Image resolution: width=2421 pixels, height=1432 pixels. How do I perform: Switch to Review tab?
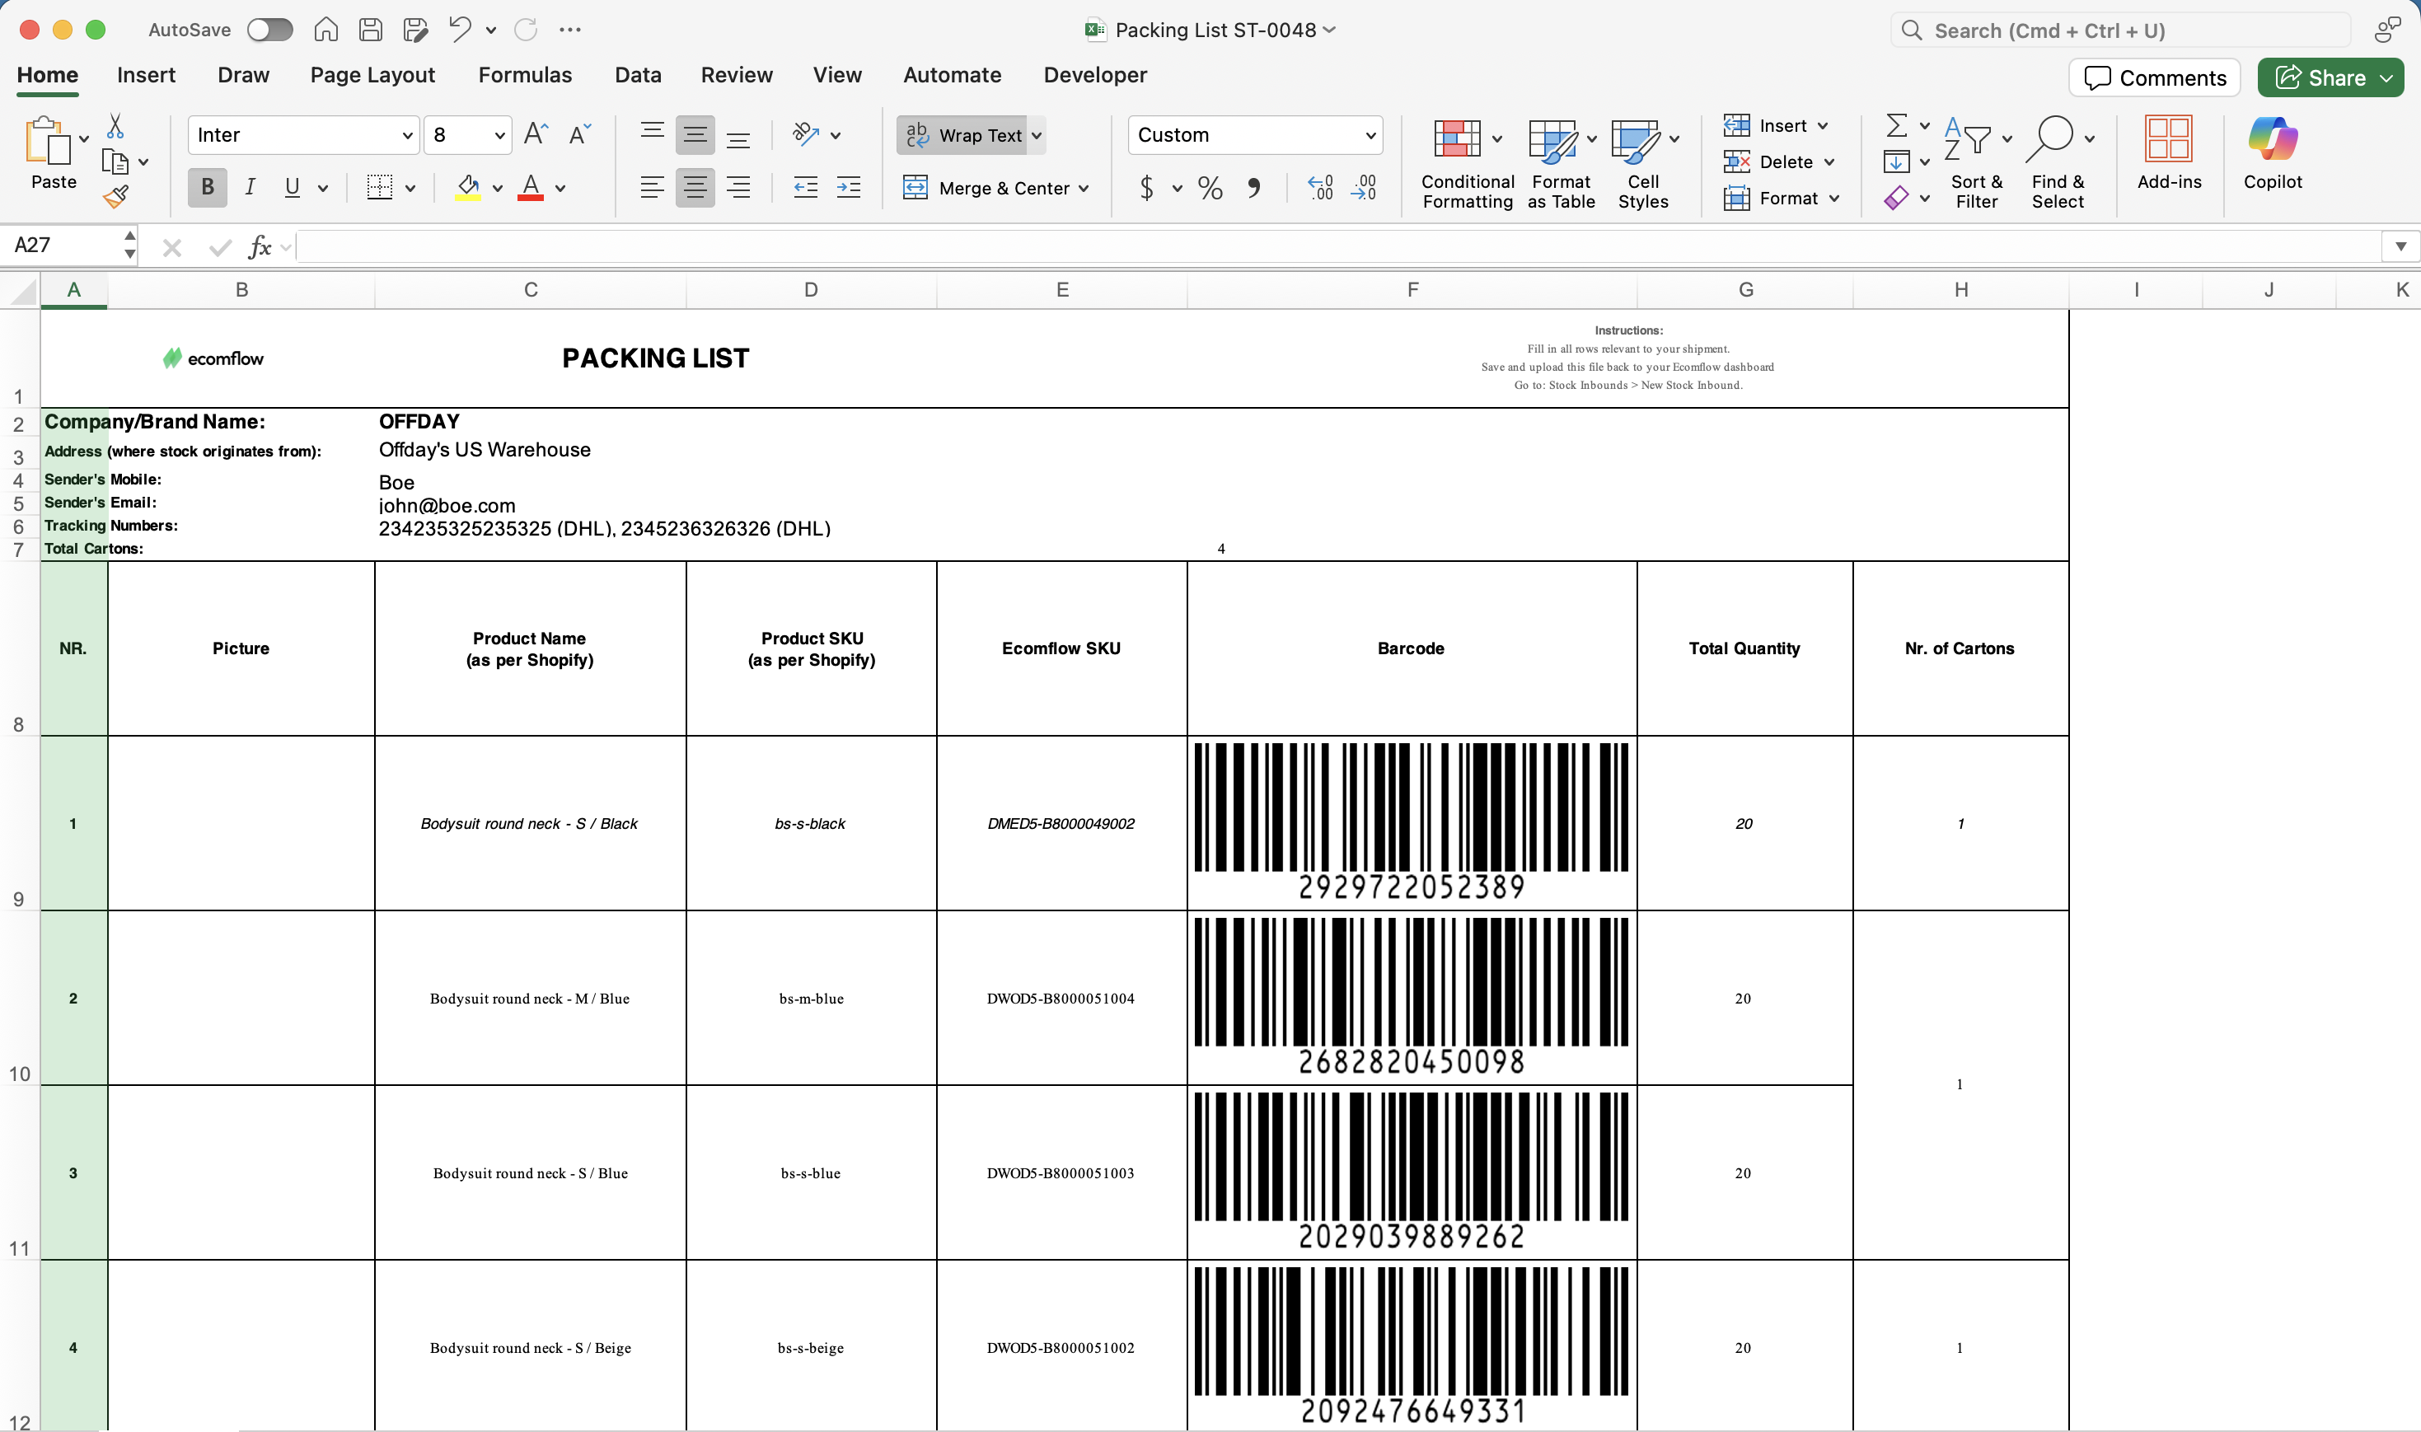point(736,75)
